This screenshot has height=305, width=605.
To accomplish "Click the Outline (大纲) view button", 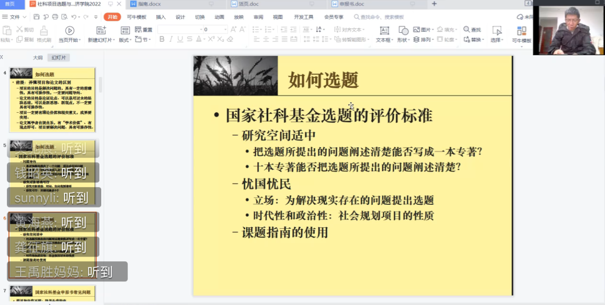I will pyautogui.click(x=38, y=58).
